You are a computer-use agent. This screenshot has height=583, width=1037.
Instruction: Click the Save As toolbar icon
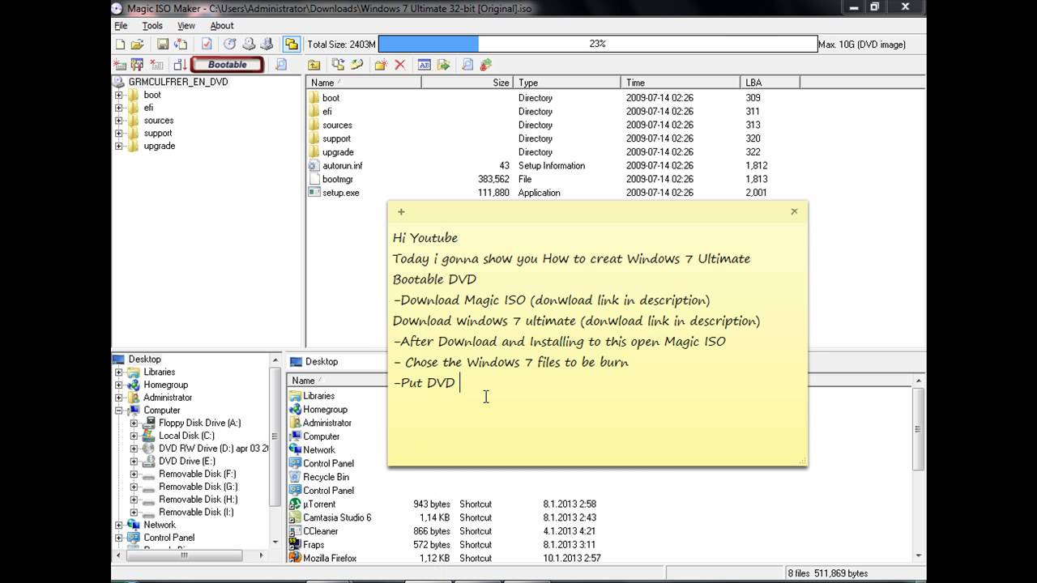pos(180,45)
